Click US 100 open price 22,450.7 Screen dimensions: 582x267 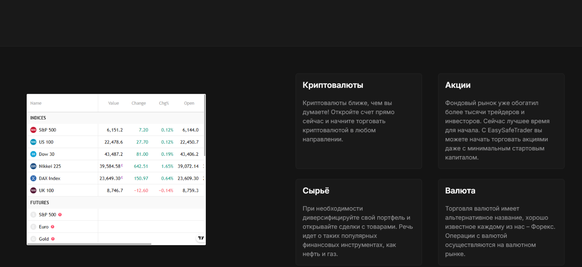coord(190,142)
